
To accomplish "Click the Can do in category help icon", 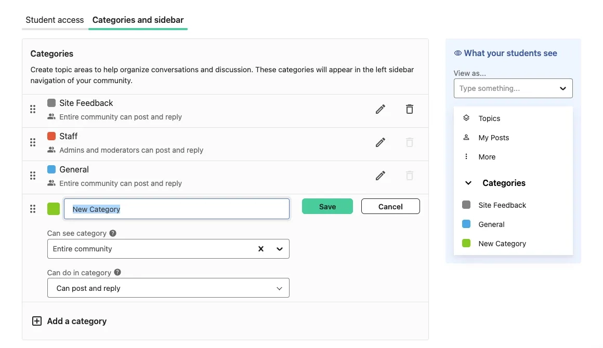I will point(117,272).
